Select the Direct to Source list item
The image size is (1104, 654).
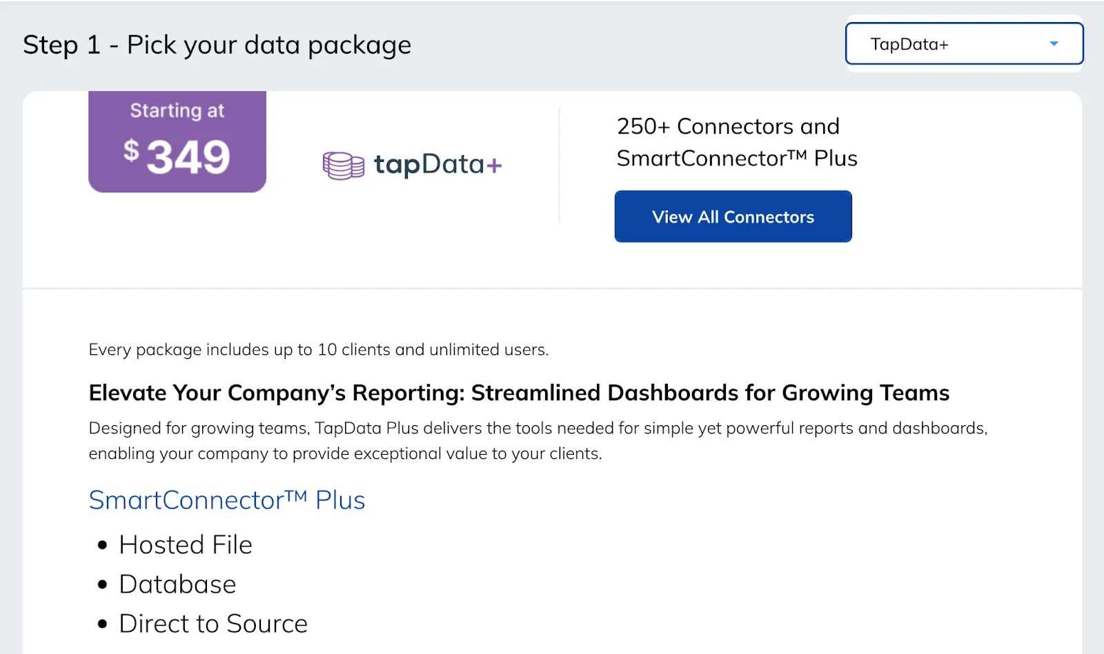213,624
